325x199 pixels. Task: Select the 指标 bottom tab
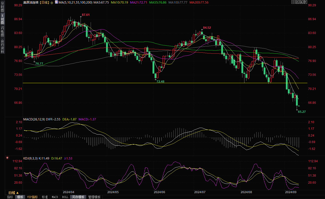(10, 197)
